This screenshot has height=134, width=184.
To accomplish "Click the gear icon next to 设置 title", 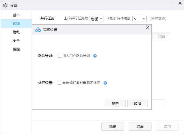I will click(5, 5).
